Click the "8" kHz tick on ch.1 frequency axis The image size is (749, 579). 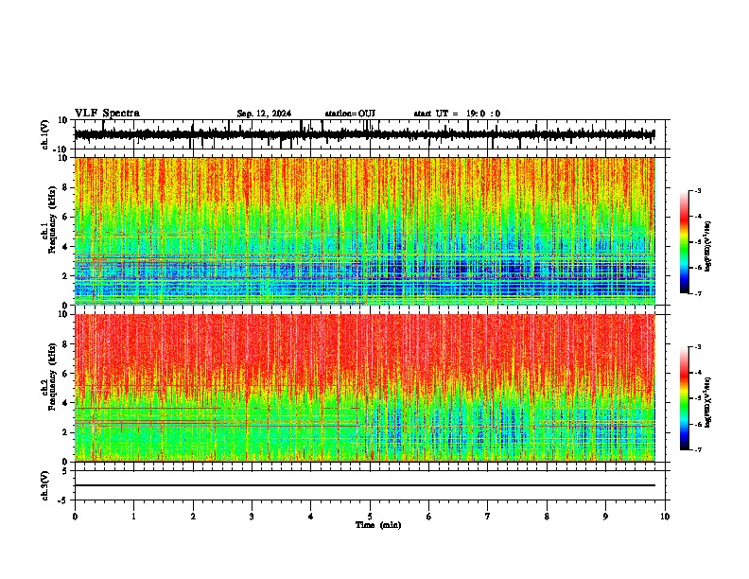coord(66,187)
